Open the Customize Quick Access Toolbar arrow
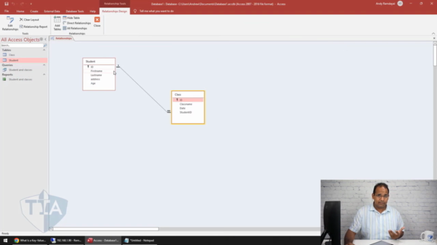 click(31, 4)
